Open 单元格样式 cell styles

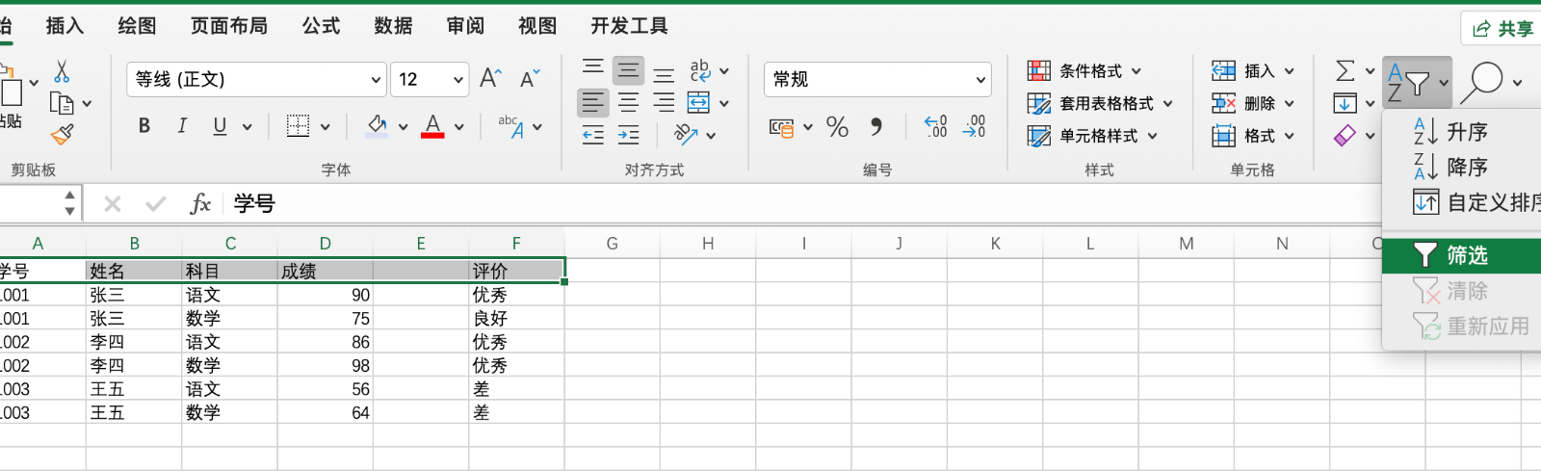coord(1092,136)
